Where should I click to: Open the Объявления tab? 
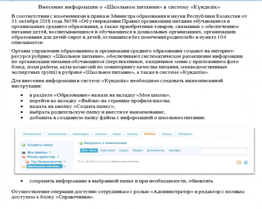[32, 134]
